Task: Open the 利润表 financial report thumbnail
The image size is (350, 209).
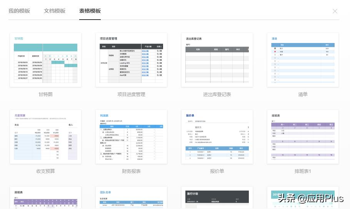Action: point(131,137)
